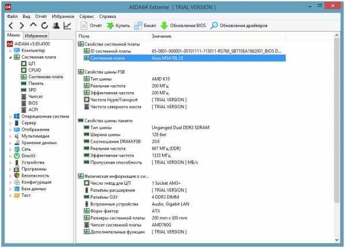This screenshot has height=248, width=345.
Task: Open the Файл menu
Action: click(x=12, y=16)
